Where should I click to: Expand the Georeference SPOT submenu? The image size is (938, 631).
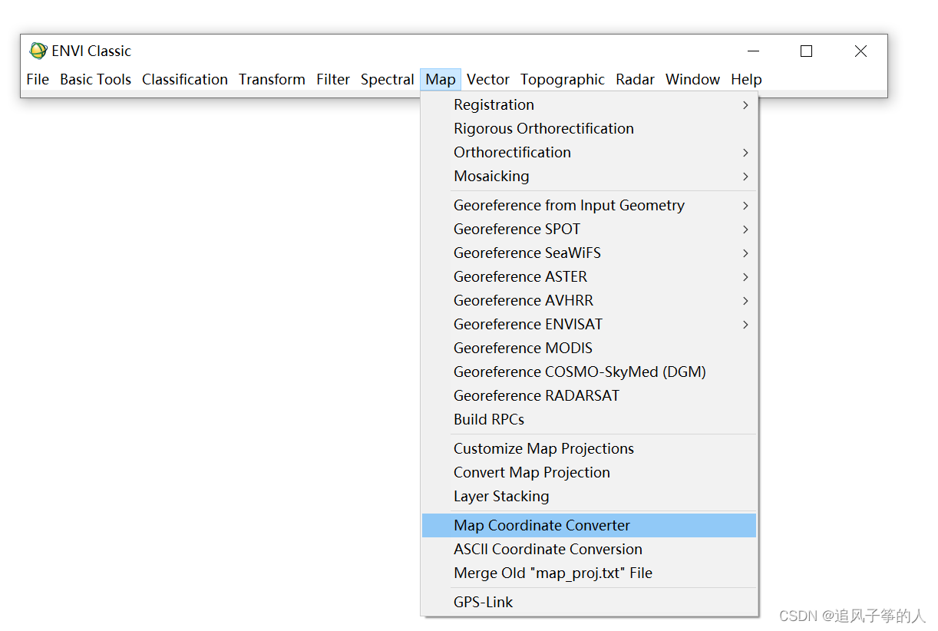(x=589, y=229)
